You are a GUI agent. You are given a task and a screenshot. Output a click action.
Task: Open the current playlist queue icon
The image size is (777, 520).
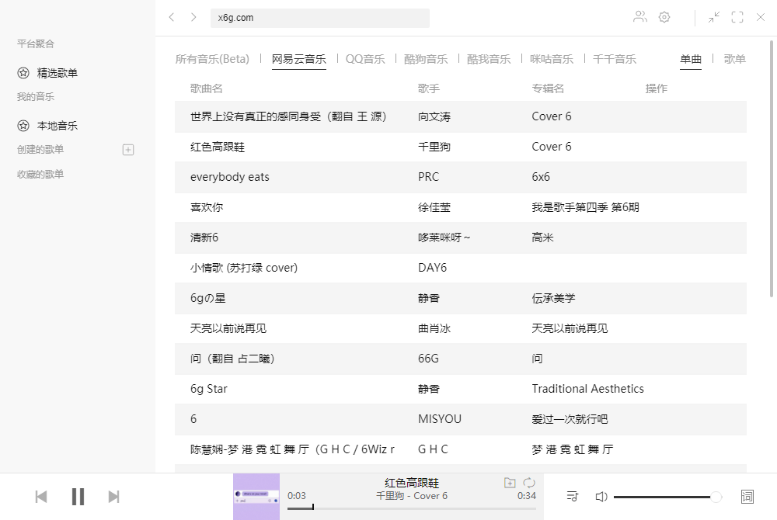pyautogui.click(x=572, y=496)
